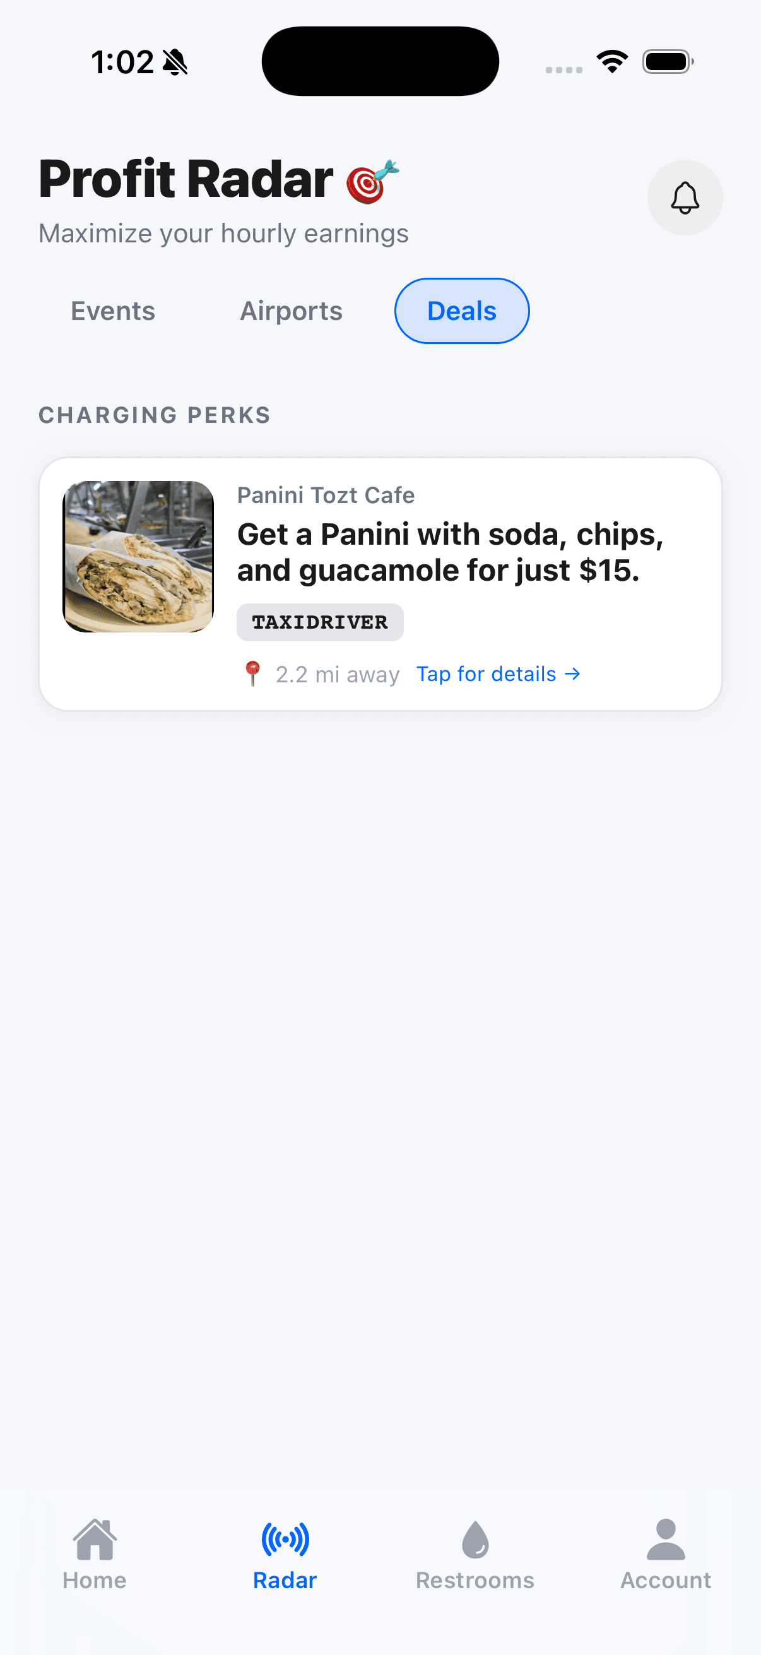
Task: Open the $15 Panini deal headline
Action: [449, 552]
